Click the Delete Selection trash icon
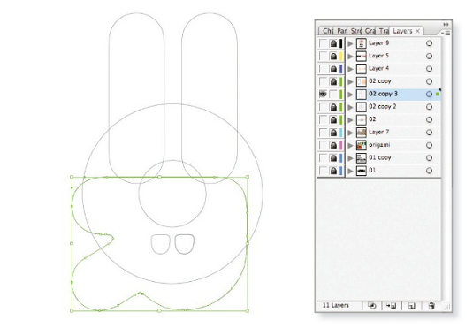Viewport: 473px width, 328px height. tap(431, 306)
